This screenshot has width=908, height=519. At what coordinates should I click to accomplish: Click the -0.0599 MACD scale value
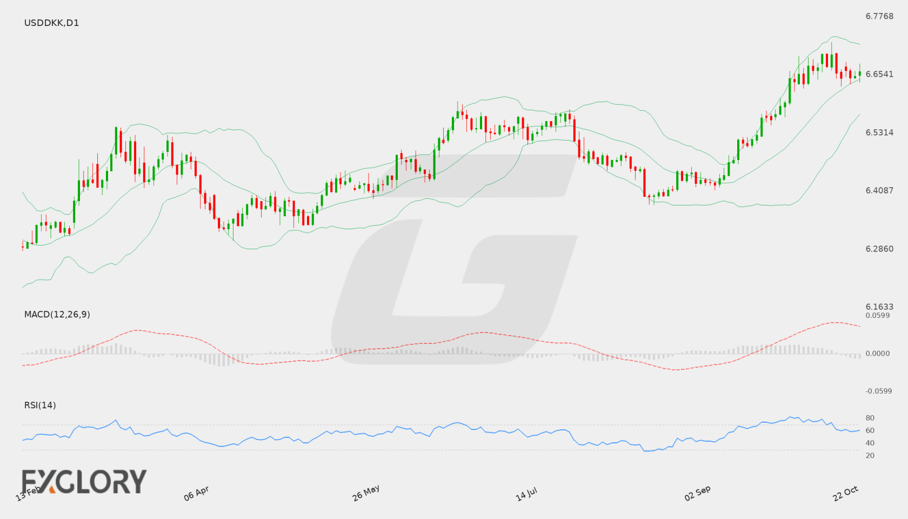[x=879, y=391]
